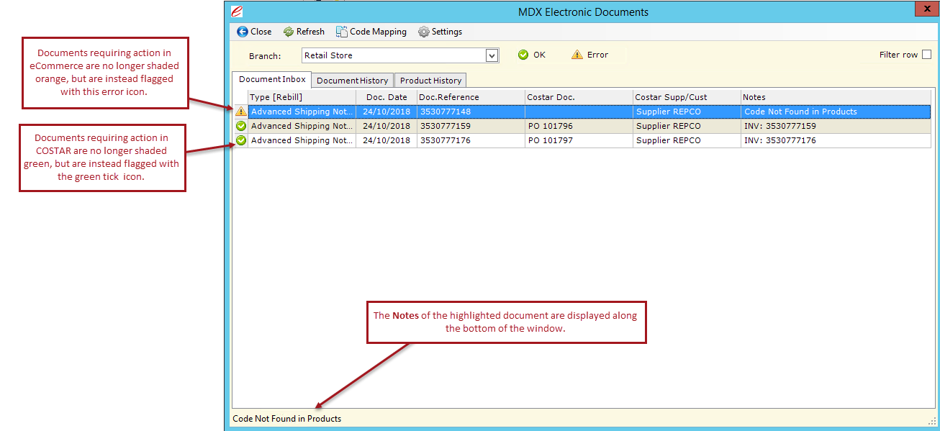
Task: Click PO 101796 cell
Action: point(579,126)
